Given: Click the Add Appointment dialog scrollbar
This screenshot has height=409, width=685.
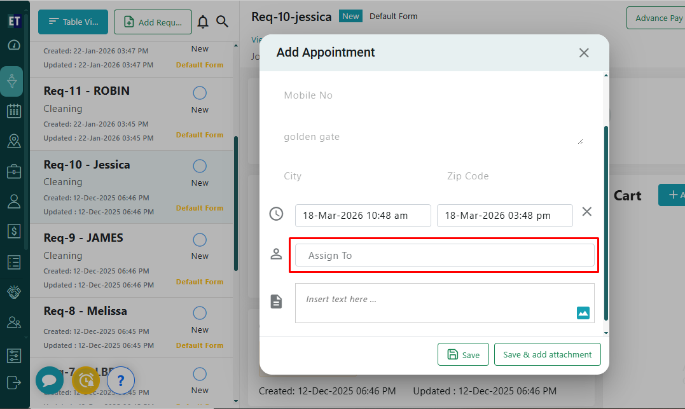Looking at the screenshot, I should tap(605, 223).
